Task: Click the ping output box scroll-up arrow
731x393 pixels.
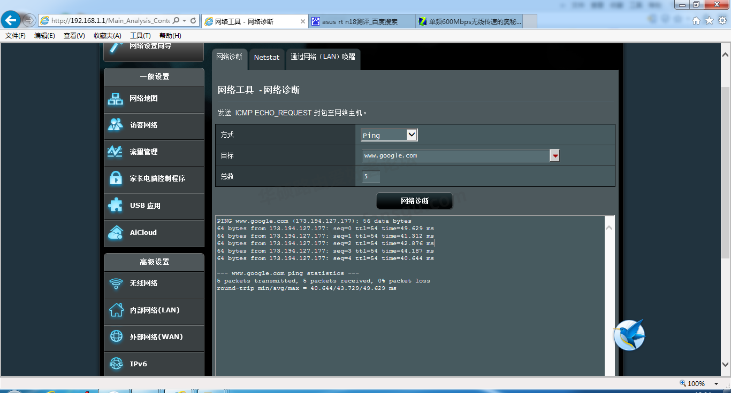Action: (x=609, y=227)
